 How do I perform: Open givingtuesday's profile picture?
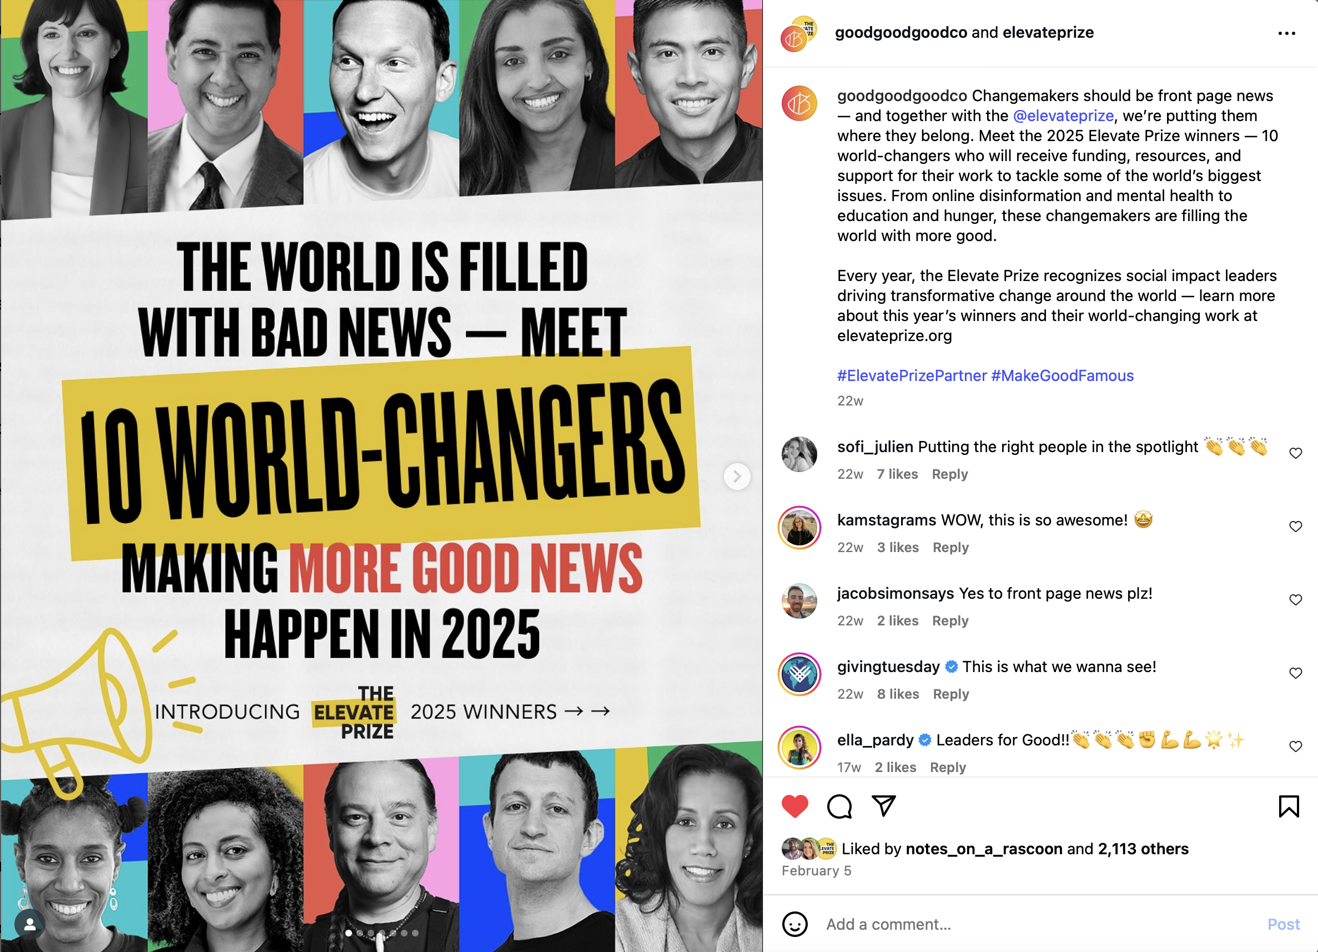[799, 674]
